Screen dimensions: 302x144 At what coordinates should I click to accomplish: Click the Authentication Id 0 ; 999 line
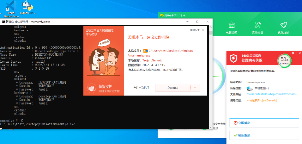click(41, 48)
